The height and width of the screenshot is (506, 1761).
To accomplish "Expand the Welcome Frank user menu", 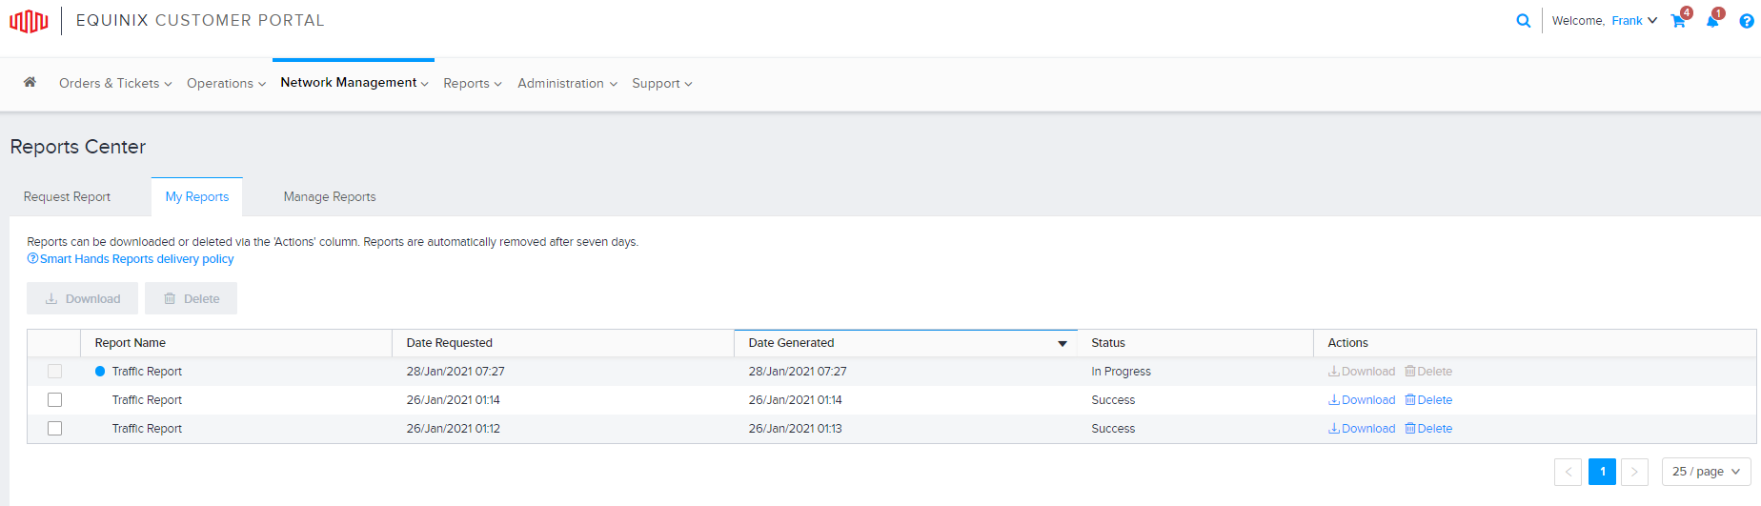I will point(1605,21).
